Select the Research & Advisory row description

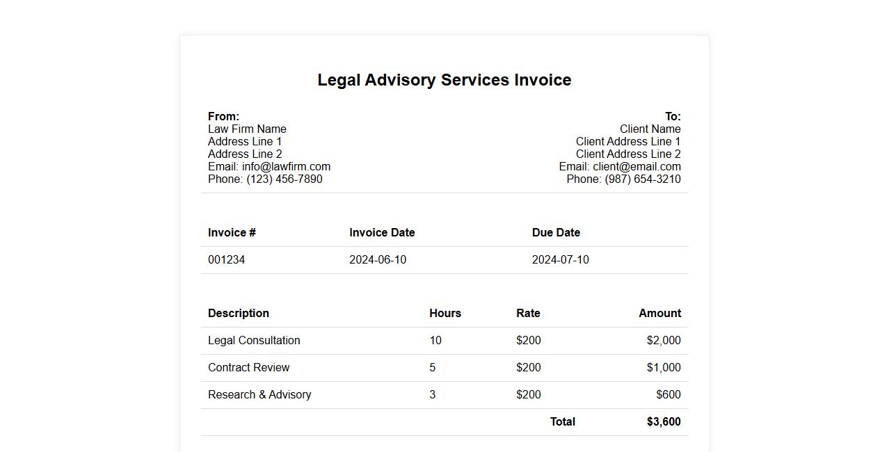[x=259, y=395]
